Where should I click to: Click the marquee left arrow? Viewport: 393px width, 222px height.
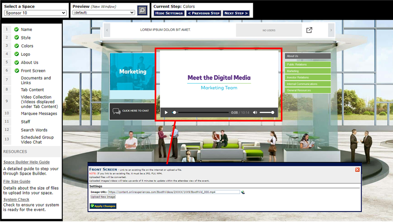(107, 30)
